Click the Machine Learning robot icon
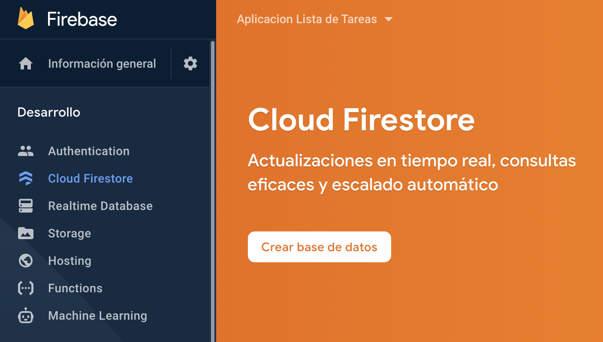The height and width of the screenshot is (342, 603). pyautogui.click(x=26, y=315)
